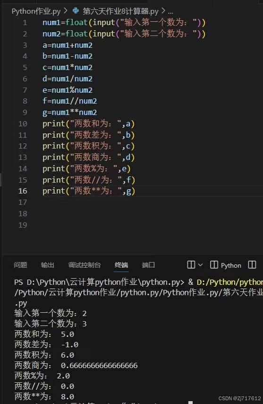Open the dropdown arrow next to split terminal
Image resolution: width=263 pixels, height=404 pixels.
(x=201, y=265)
